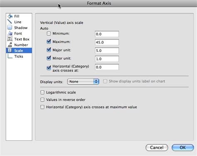Image resolution: width=197 pixels, height=156 pixels.
Task: Uncheck the Maximum auto checkbox
Action: pos(49,42)
